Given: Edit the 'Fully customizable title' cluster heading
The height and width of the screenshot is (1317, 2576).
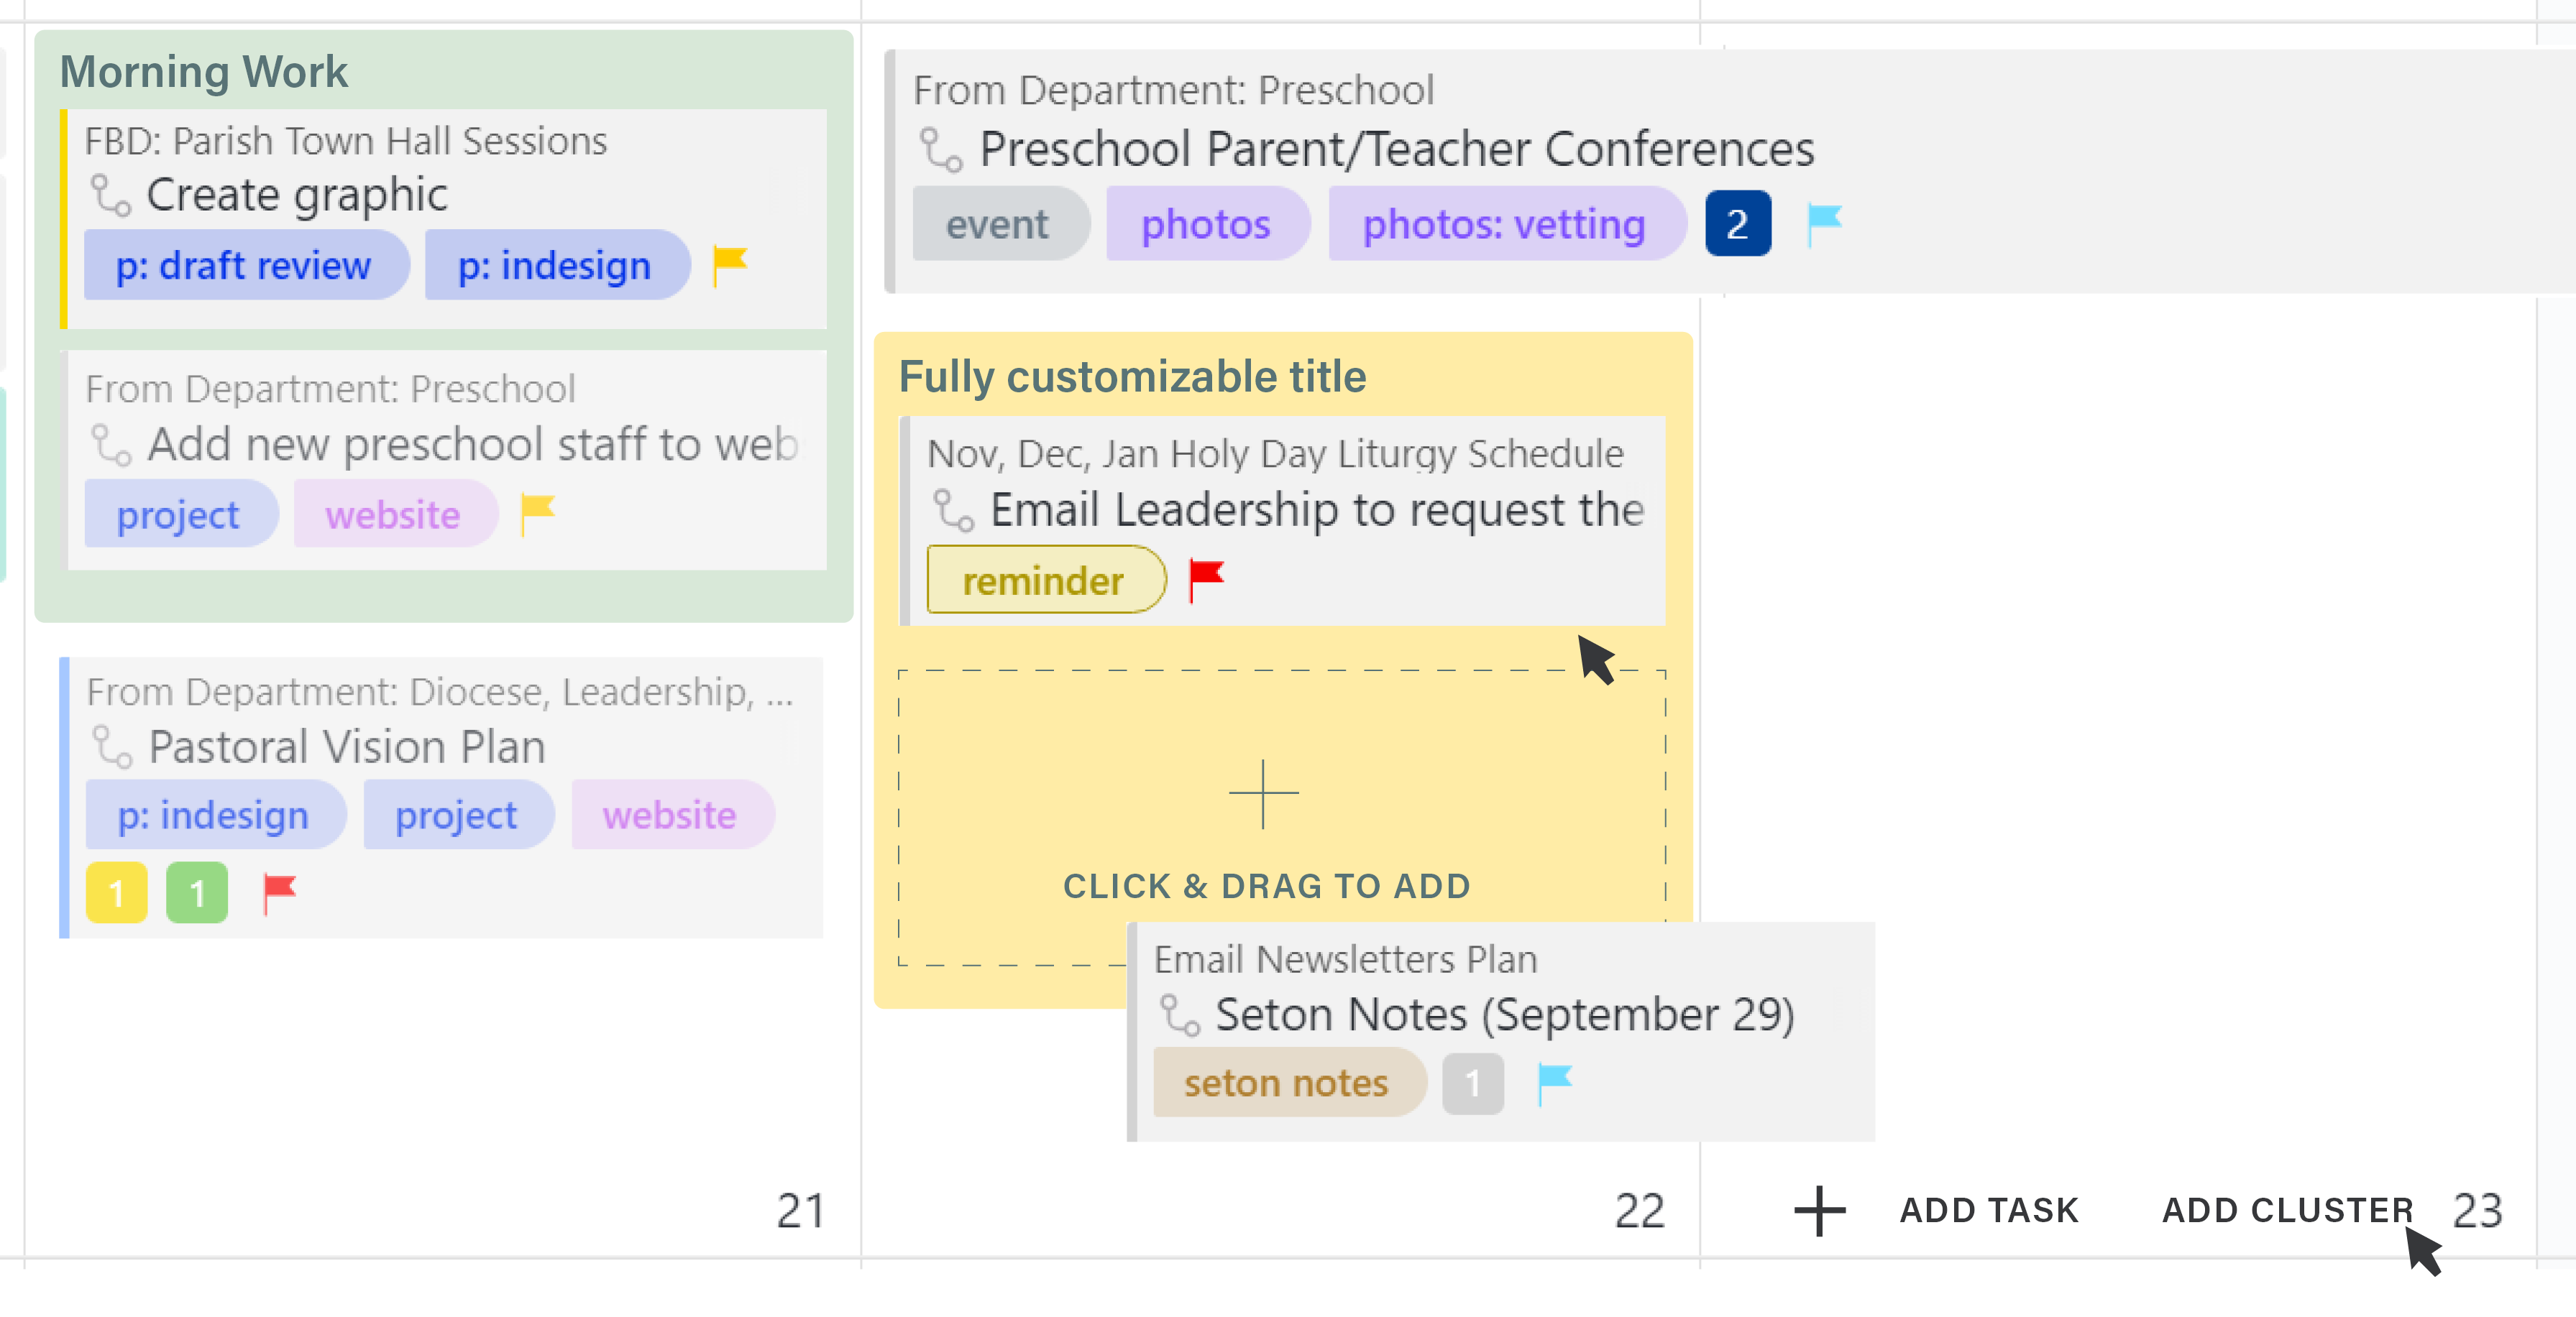Looking at the screenshot, I should pyautogui.click(x=1132, y=376).
